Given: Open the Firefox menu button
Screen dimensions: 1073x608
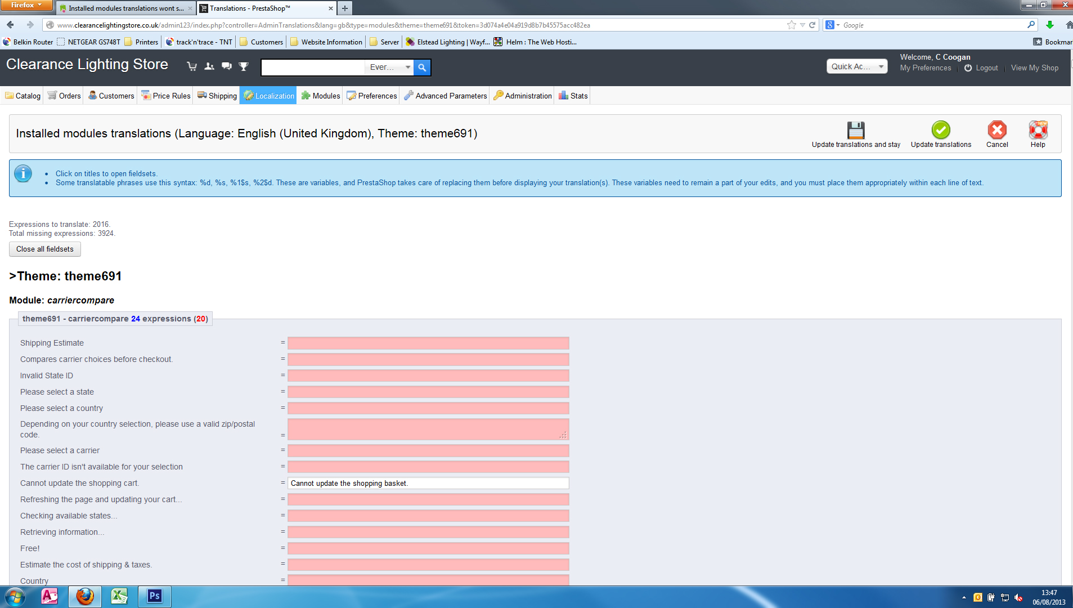Looking at the screenshot, I should [26, 5].
